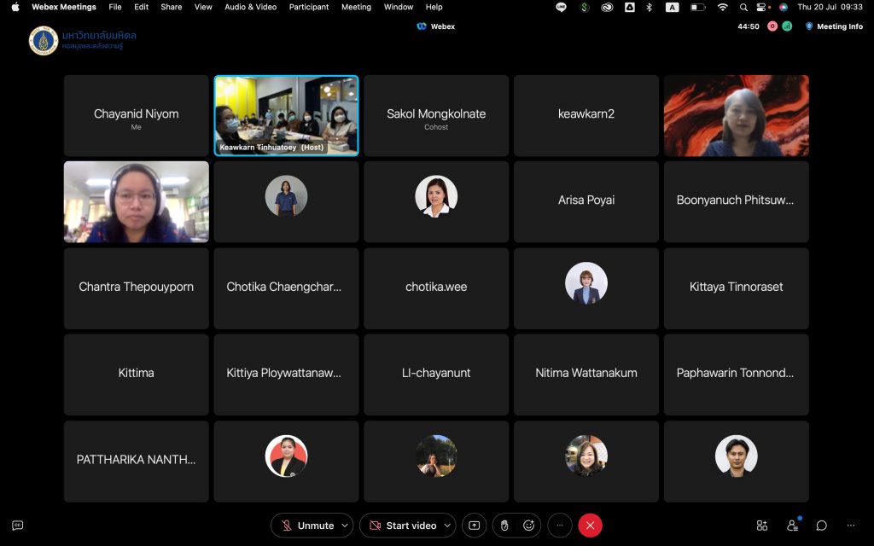874x546 pixels.
Task: Click the red Leave meeting button
Action: (x=590, y=526)
